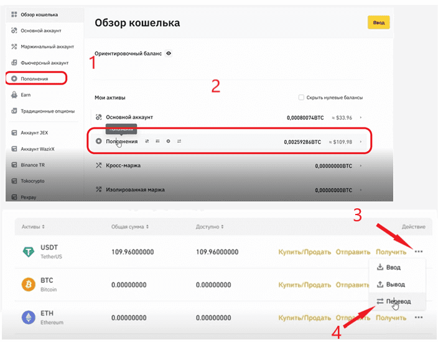The width and height of the screenshot is (438, 342).
Task: Open Кросс-маржа in assets list
Action: click(123, 165)
